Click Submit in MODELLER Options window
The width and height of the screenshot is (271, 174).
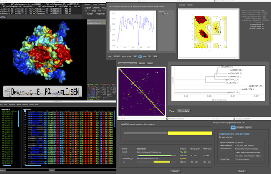[x=241, y=171]
